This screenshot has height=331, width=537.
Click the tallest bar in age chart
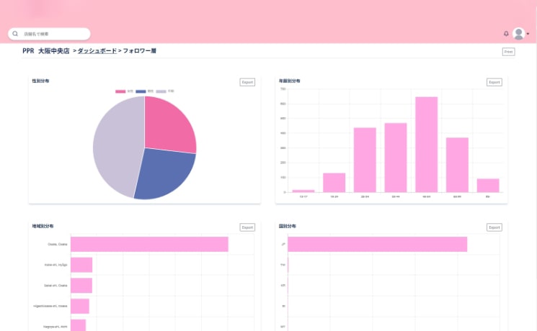(x=426, y=144)
